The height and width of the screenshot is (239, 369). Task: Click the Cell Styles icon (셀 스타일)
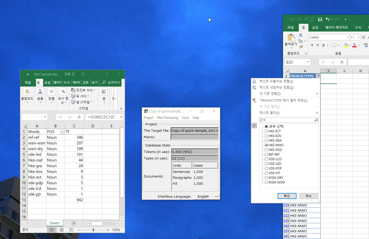(73, 102)
